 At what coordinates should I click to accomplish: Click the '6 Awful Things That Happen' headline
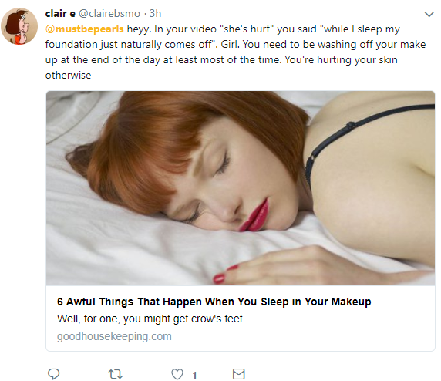click(214, 302)
